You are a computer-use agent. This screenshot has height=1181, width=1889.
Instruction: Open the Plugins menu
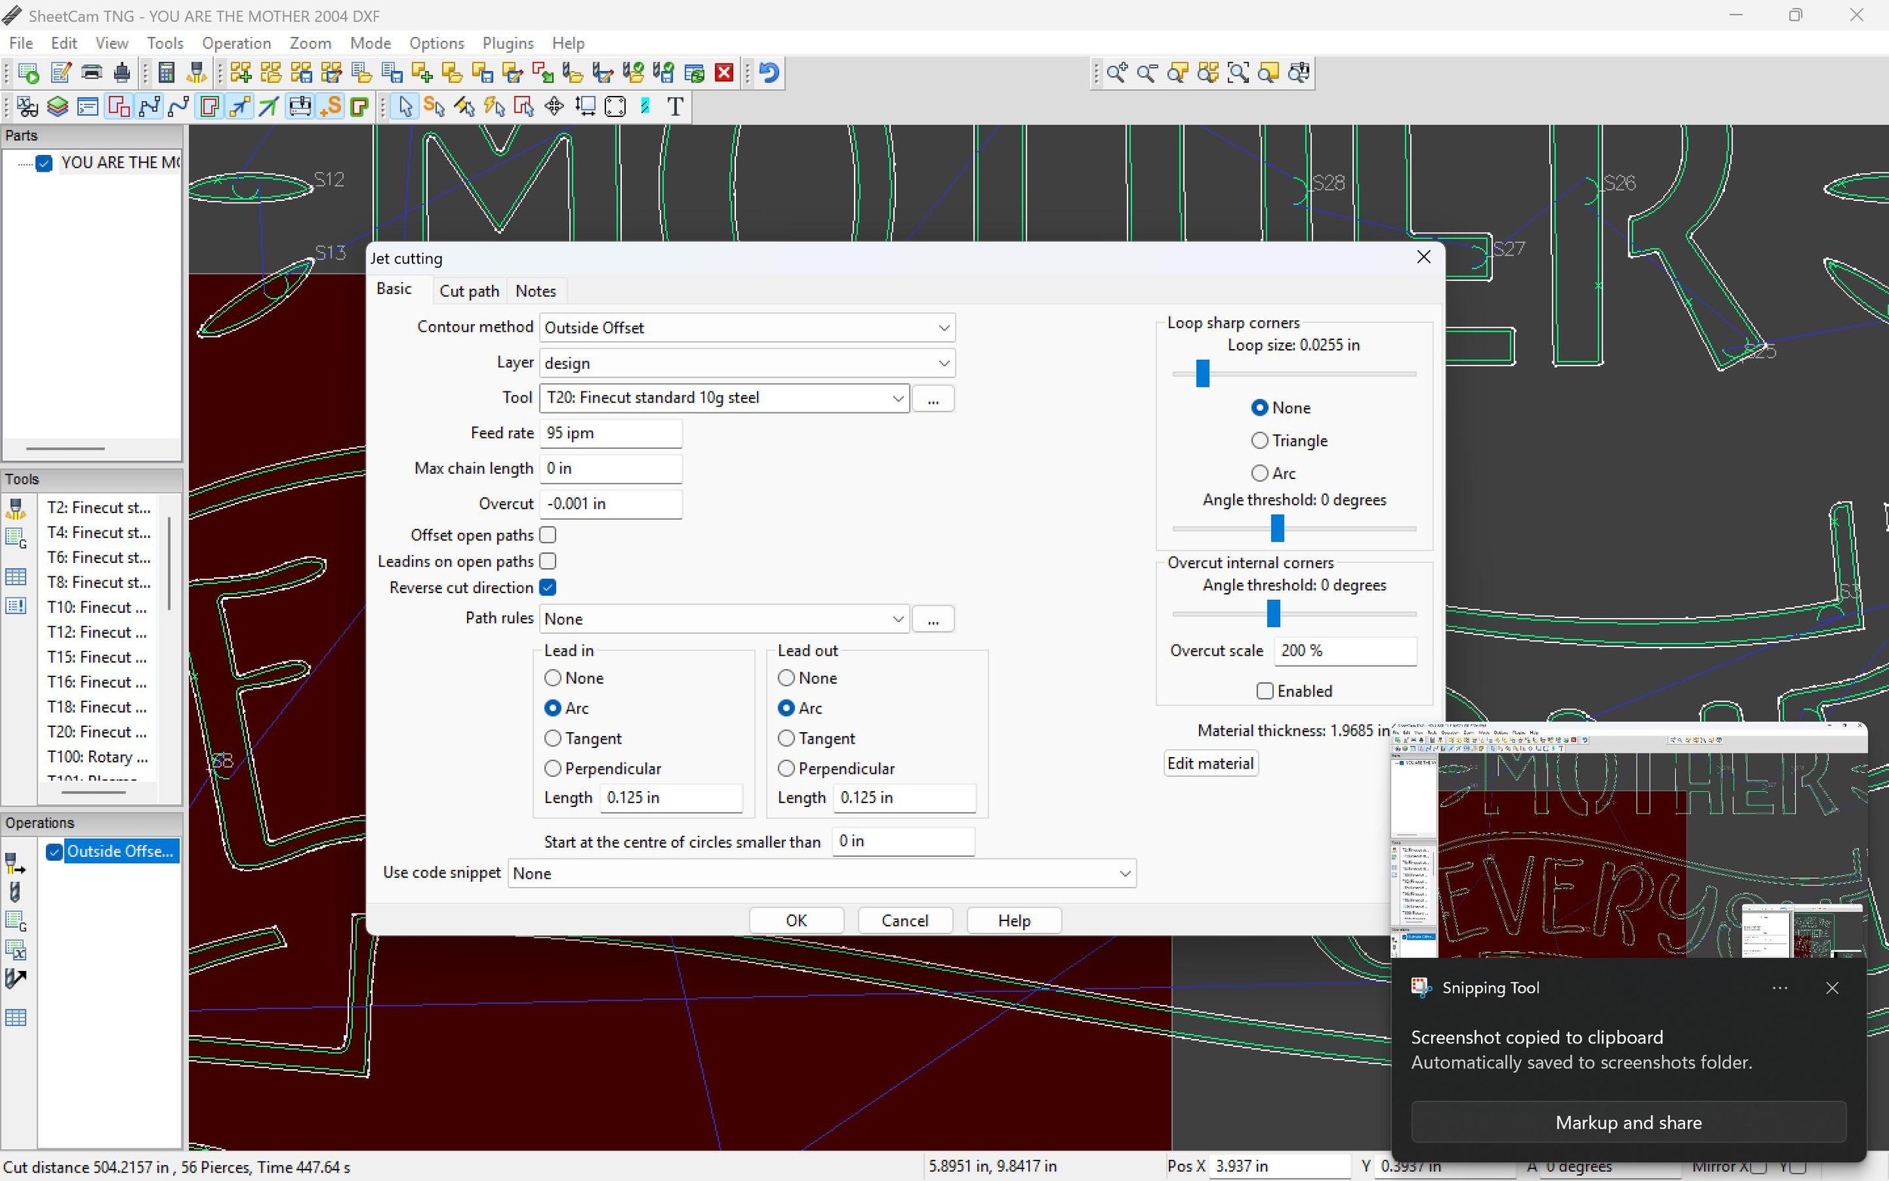[x=508, y=43]
